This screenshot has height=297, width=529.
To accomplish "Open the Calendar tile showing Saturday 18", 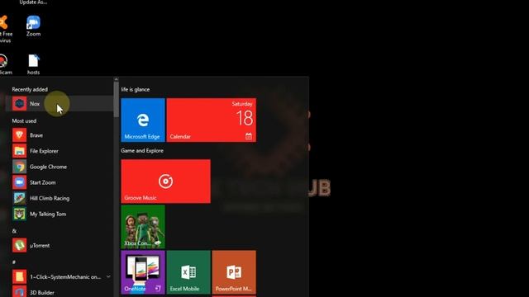I will tap(212, 120).
